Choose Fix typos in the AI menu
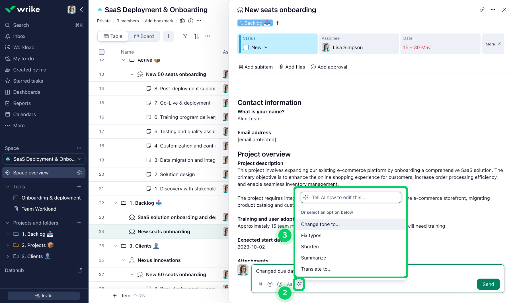 pyautogui.click(x=311, y=235)
